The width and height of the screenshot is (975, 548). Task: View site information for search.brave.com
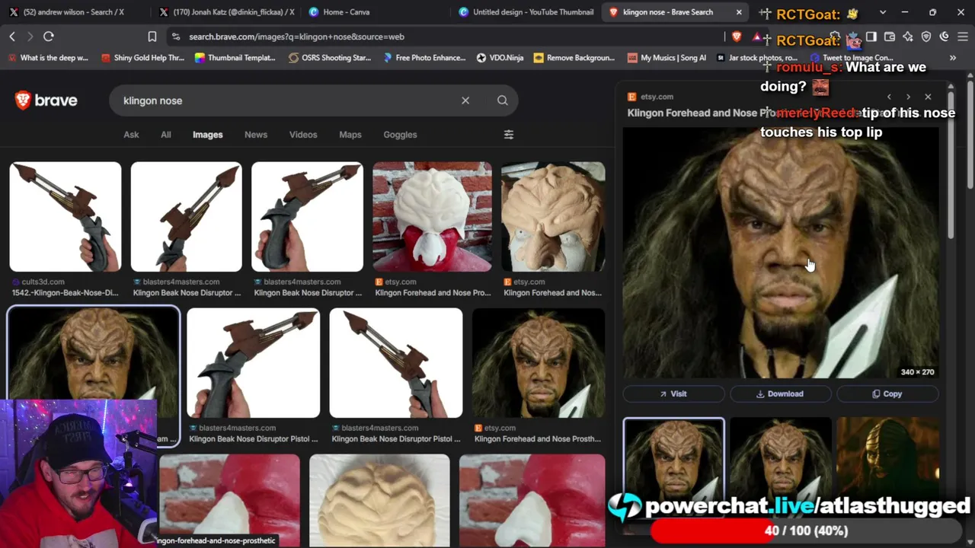pos(176,37)
